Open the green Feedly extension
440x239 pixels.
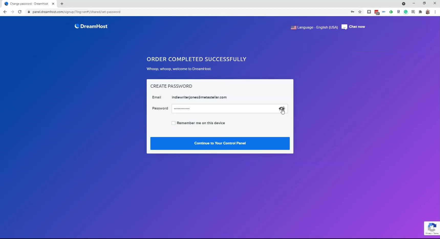coord(391,12)
